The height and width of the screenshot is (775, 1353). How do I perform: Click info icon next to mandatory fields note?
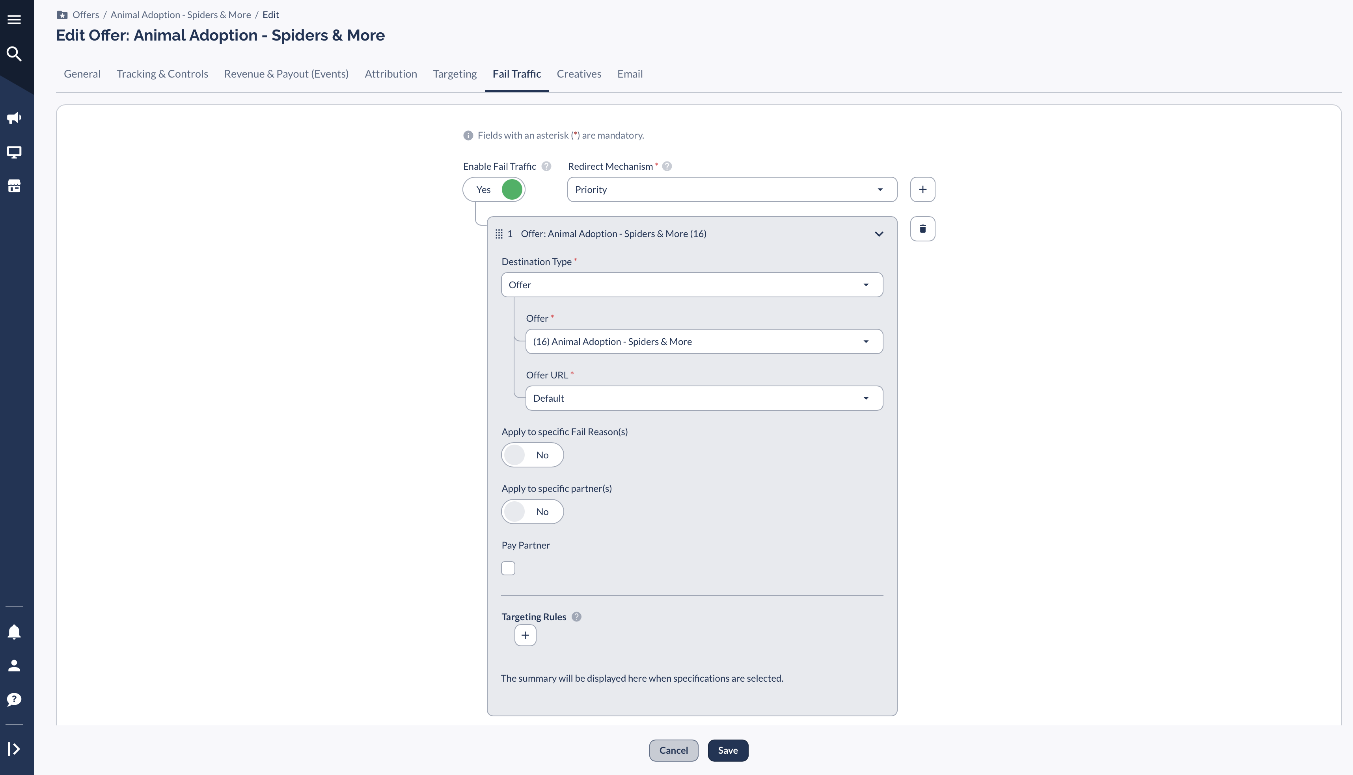point(468,135)
